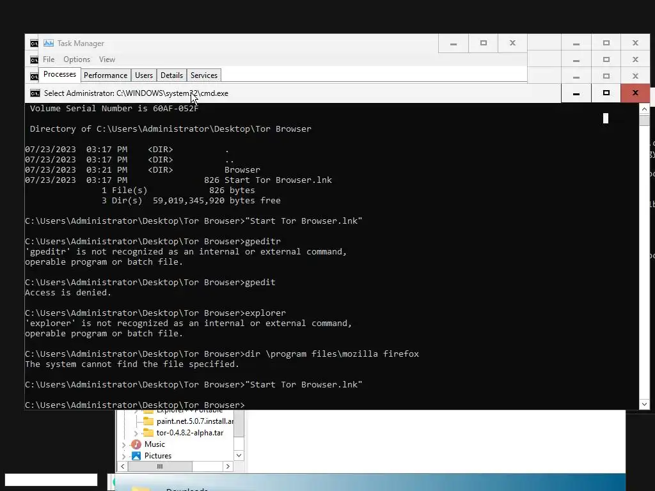
Task: Click the cmd window scroll down arrow
Action: (x=644, y=404)
